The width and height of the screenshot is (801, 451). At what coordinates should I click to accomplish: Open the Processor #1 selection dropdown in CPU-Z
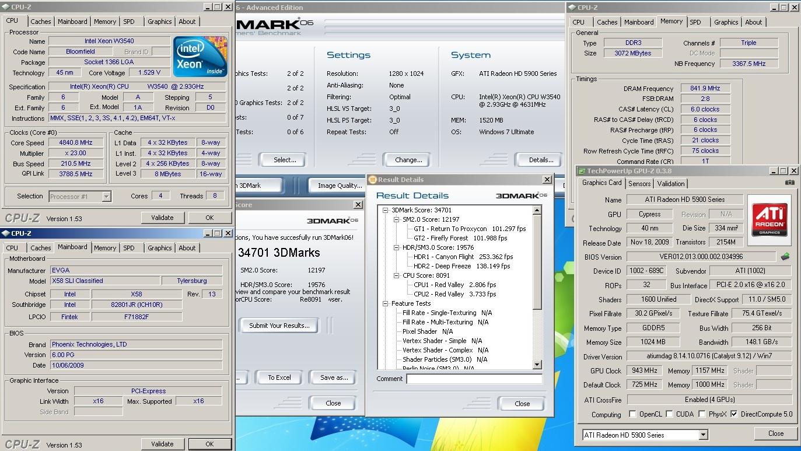tap(106, 197)
